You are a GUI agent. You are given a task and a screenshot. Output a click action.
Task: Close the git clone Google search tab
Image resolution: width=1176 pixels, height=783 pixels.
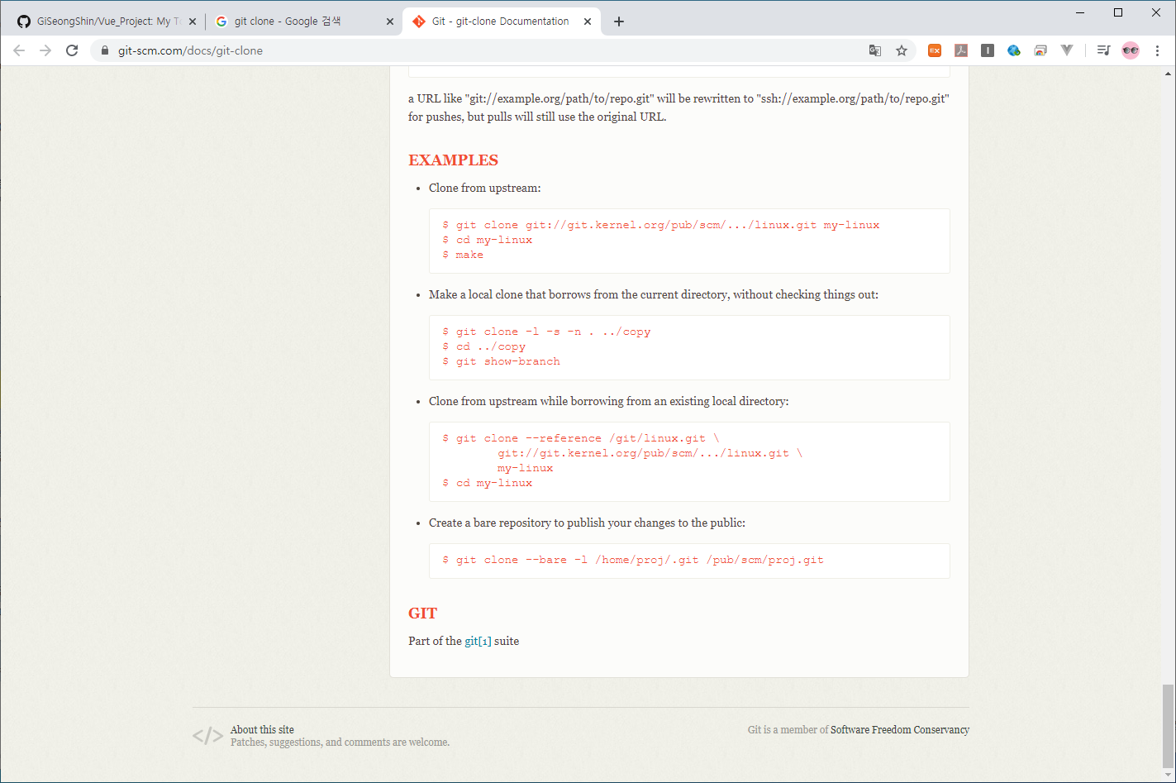point(390,21)
